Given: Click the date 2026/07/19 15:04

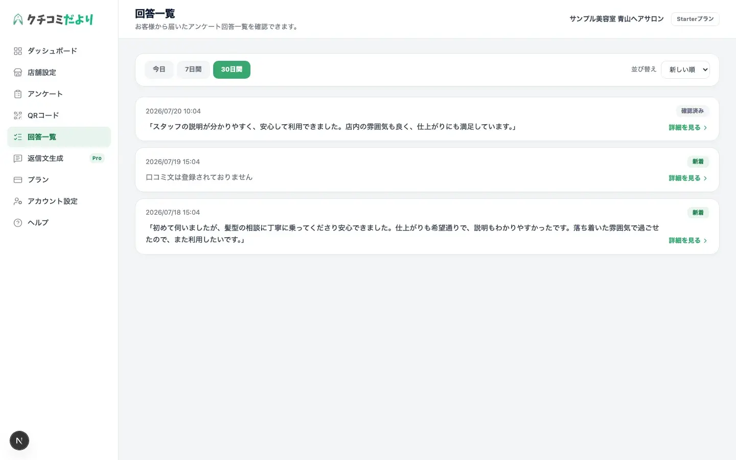Looking at the screenshot, I should [173, 162].
